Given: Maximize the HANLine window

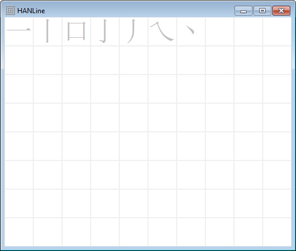Looking at the screenshot, I should pos(262,10).
